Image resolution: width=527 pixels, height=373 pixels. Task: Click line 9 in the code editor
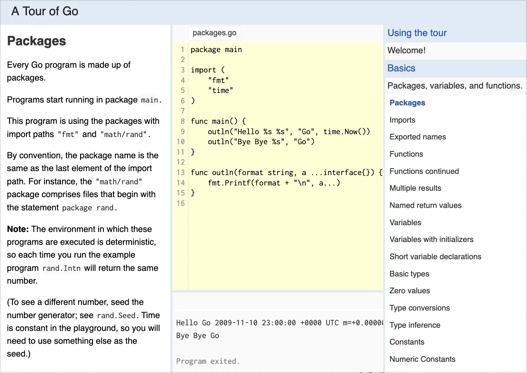[x=289, y=132]
